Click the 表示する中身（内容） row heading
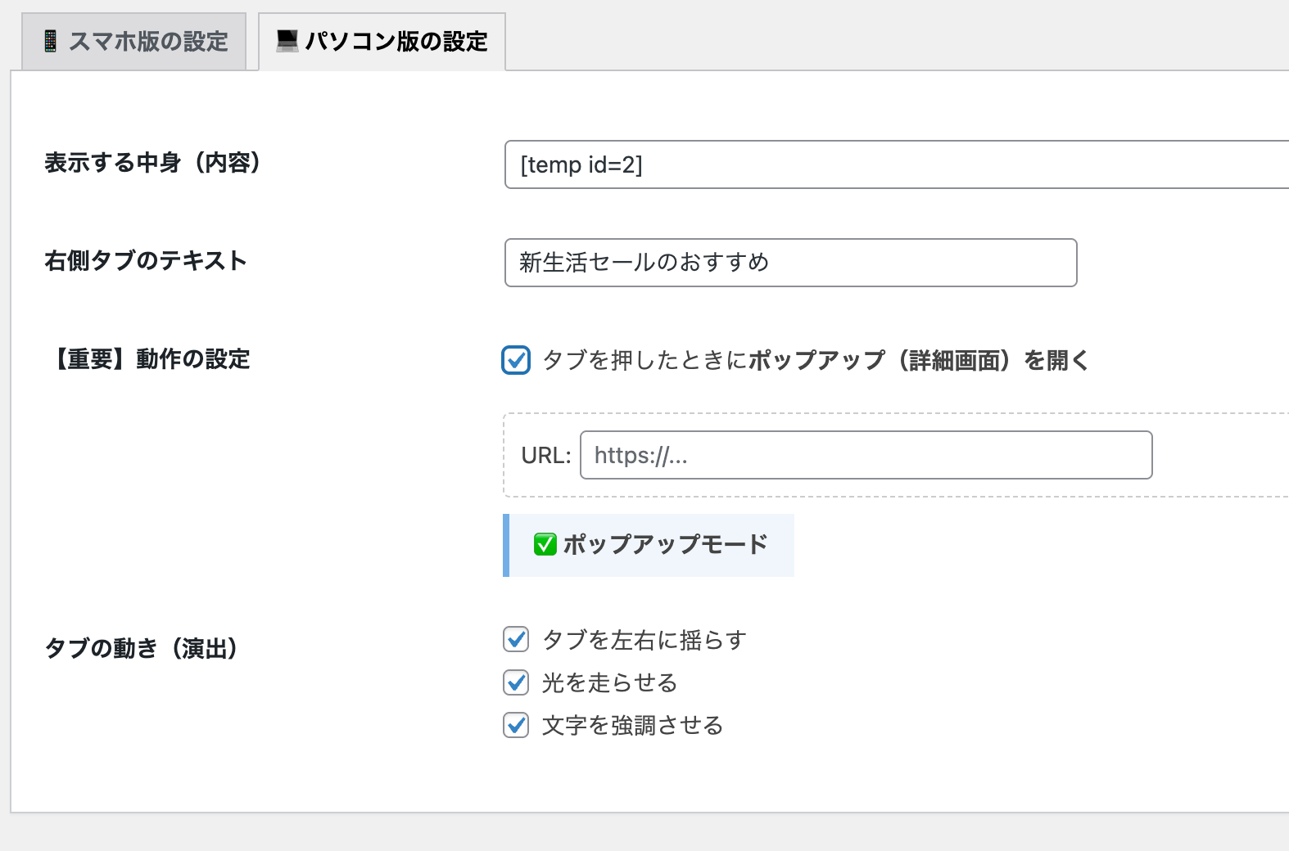 click(153, 163)
